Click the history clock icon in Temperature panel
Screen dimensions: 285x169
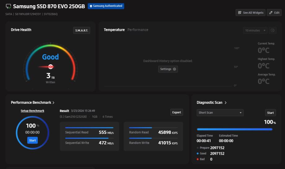(273, 30)
